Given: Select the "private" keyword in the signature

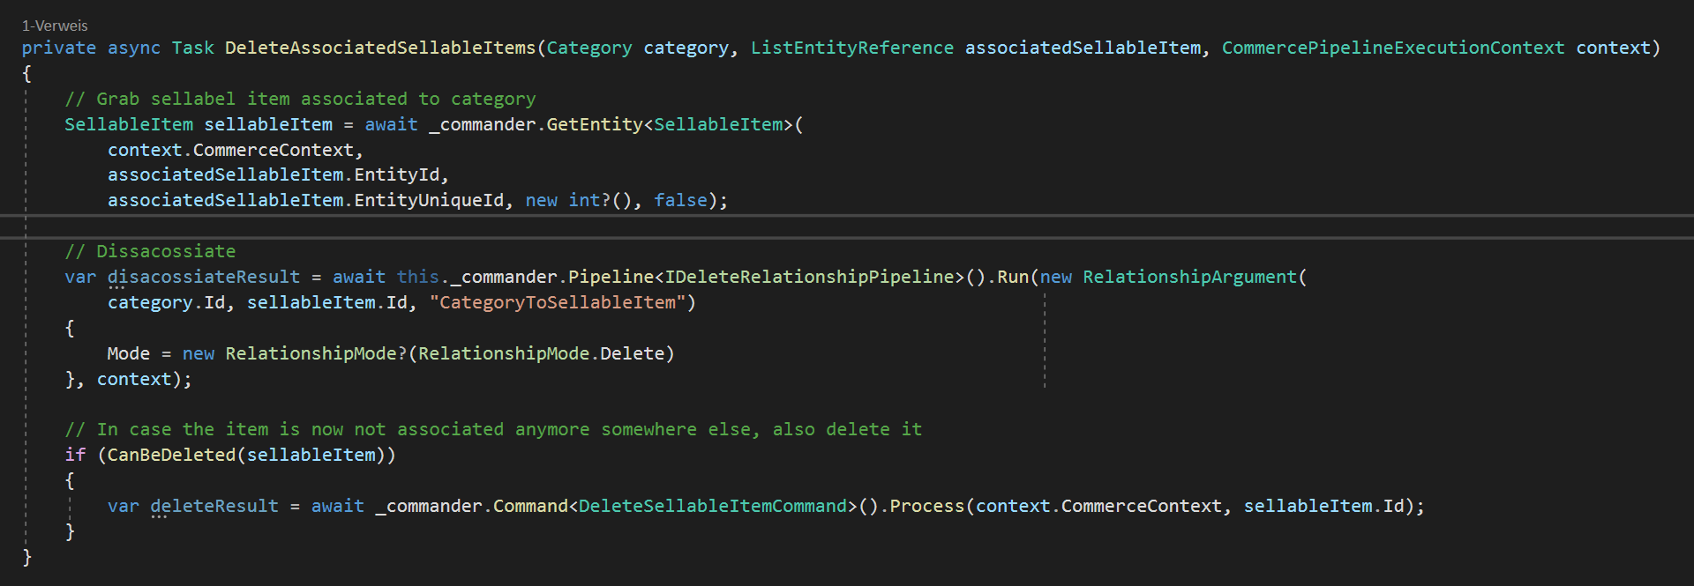Looking at the screenshot, I should point(59,48).
